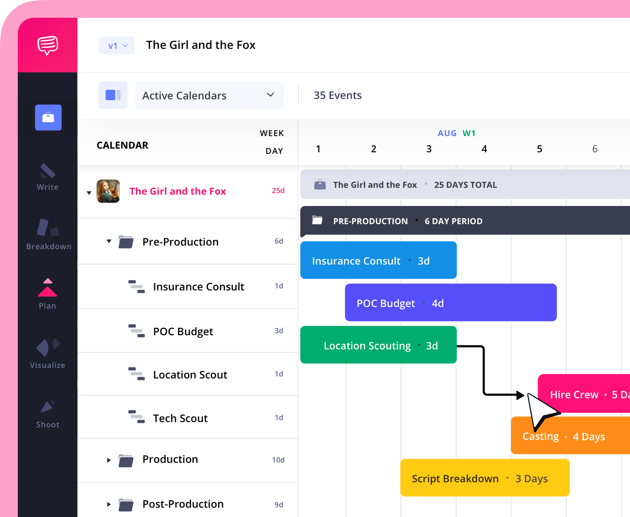The height and width of the screenshot is (517, 630).
Task: Open the v1 version dropdown
Action: point(117,46)
